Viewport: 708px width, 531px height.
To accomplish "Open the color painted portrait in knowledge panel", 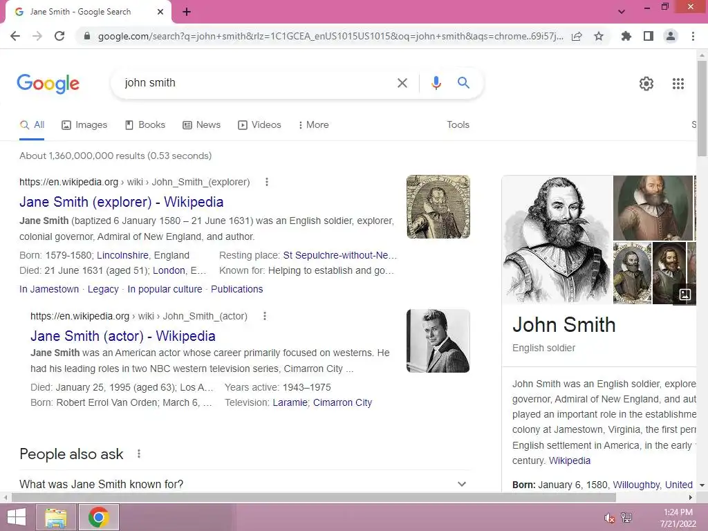I will (x=653, y=207).
